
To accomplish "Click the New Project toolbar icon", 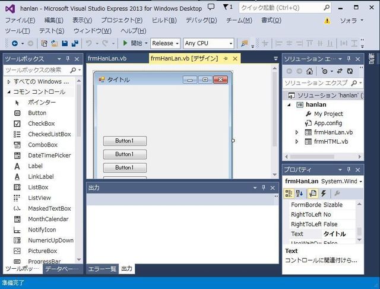I will coord(44,43).
